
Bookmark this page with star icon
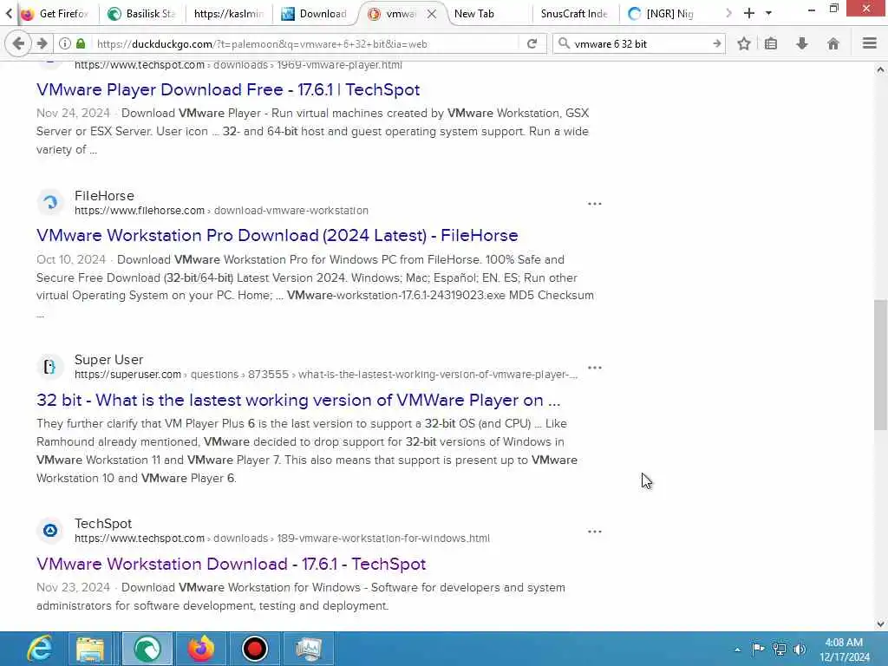tap(743, 43)
